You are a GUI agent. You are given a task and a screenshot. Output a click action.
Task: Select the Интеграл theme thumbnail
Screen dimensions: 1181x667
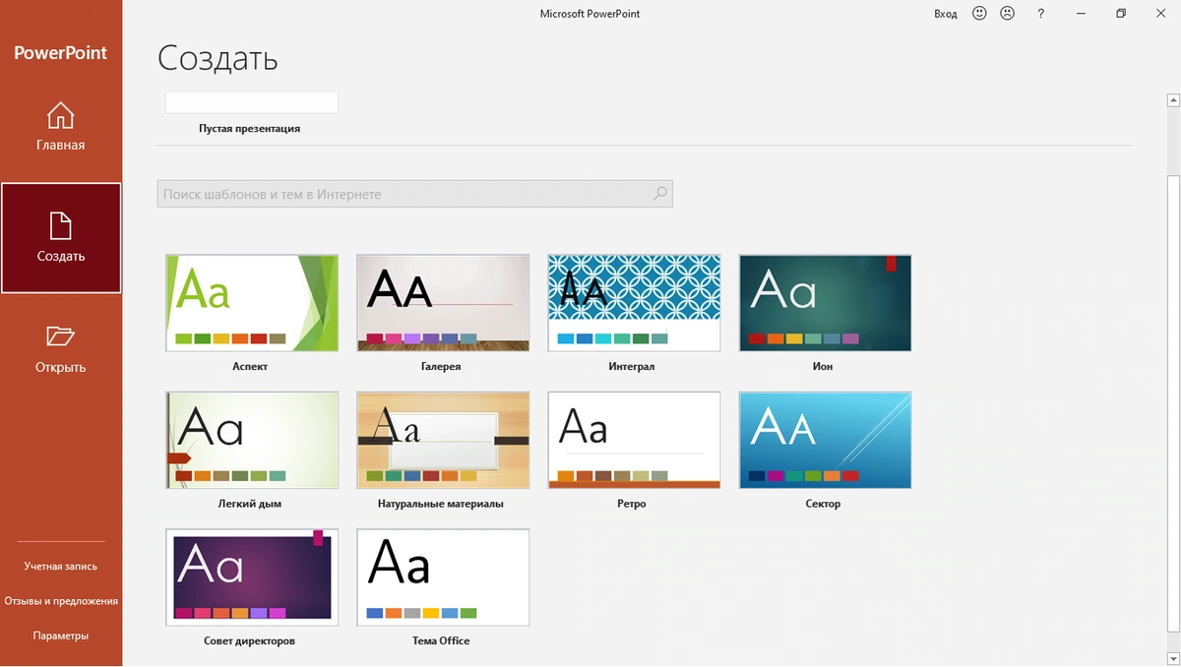[634, 303]
